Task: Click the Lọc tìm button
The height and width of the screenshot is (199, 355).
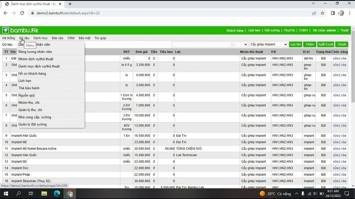Action: click(296, 45)
